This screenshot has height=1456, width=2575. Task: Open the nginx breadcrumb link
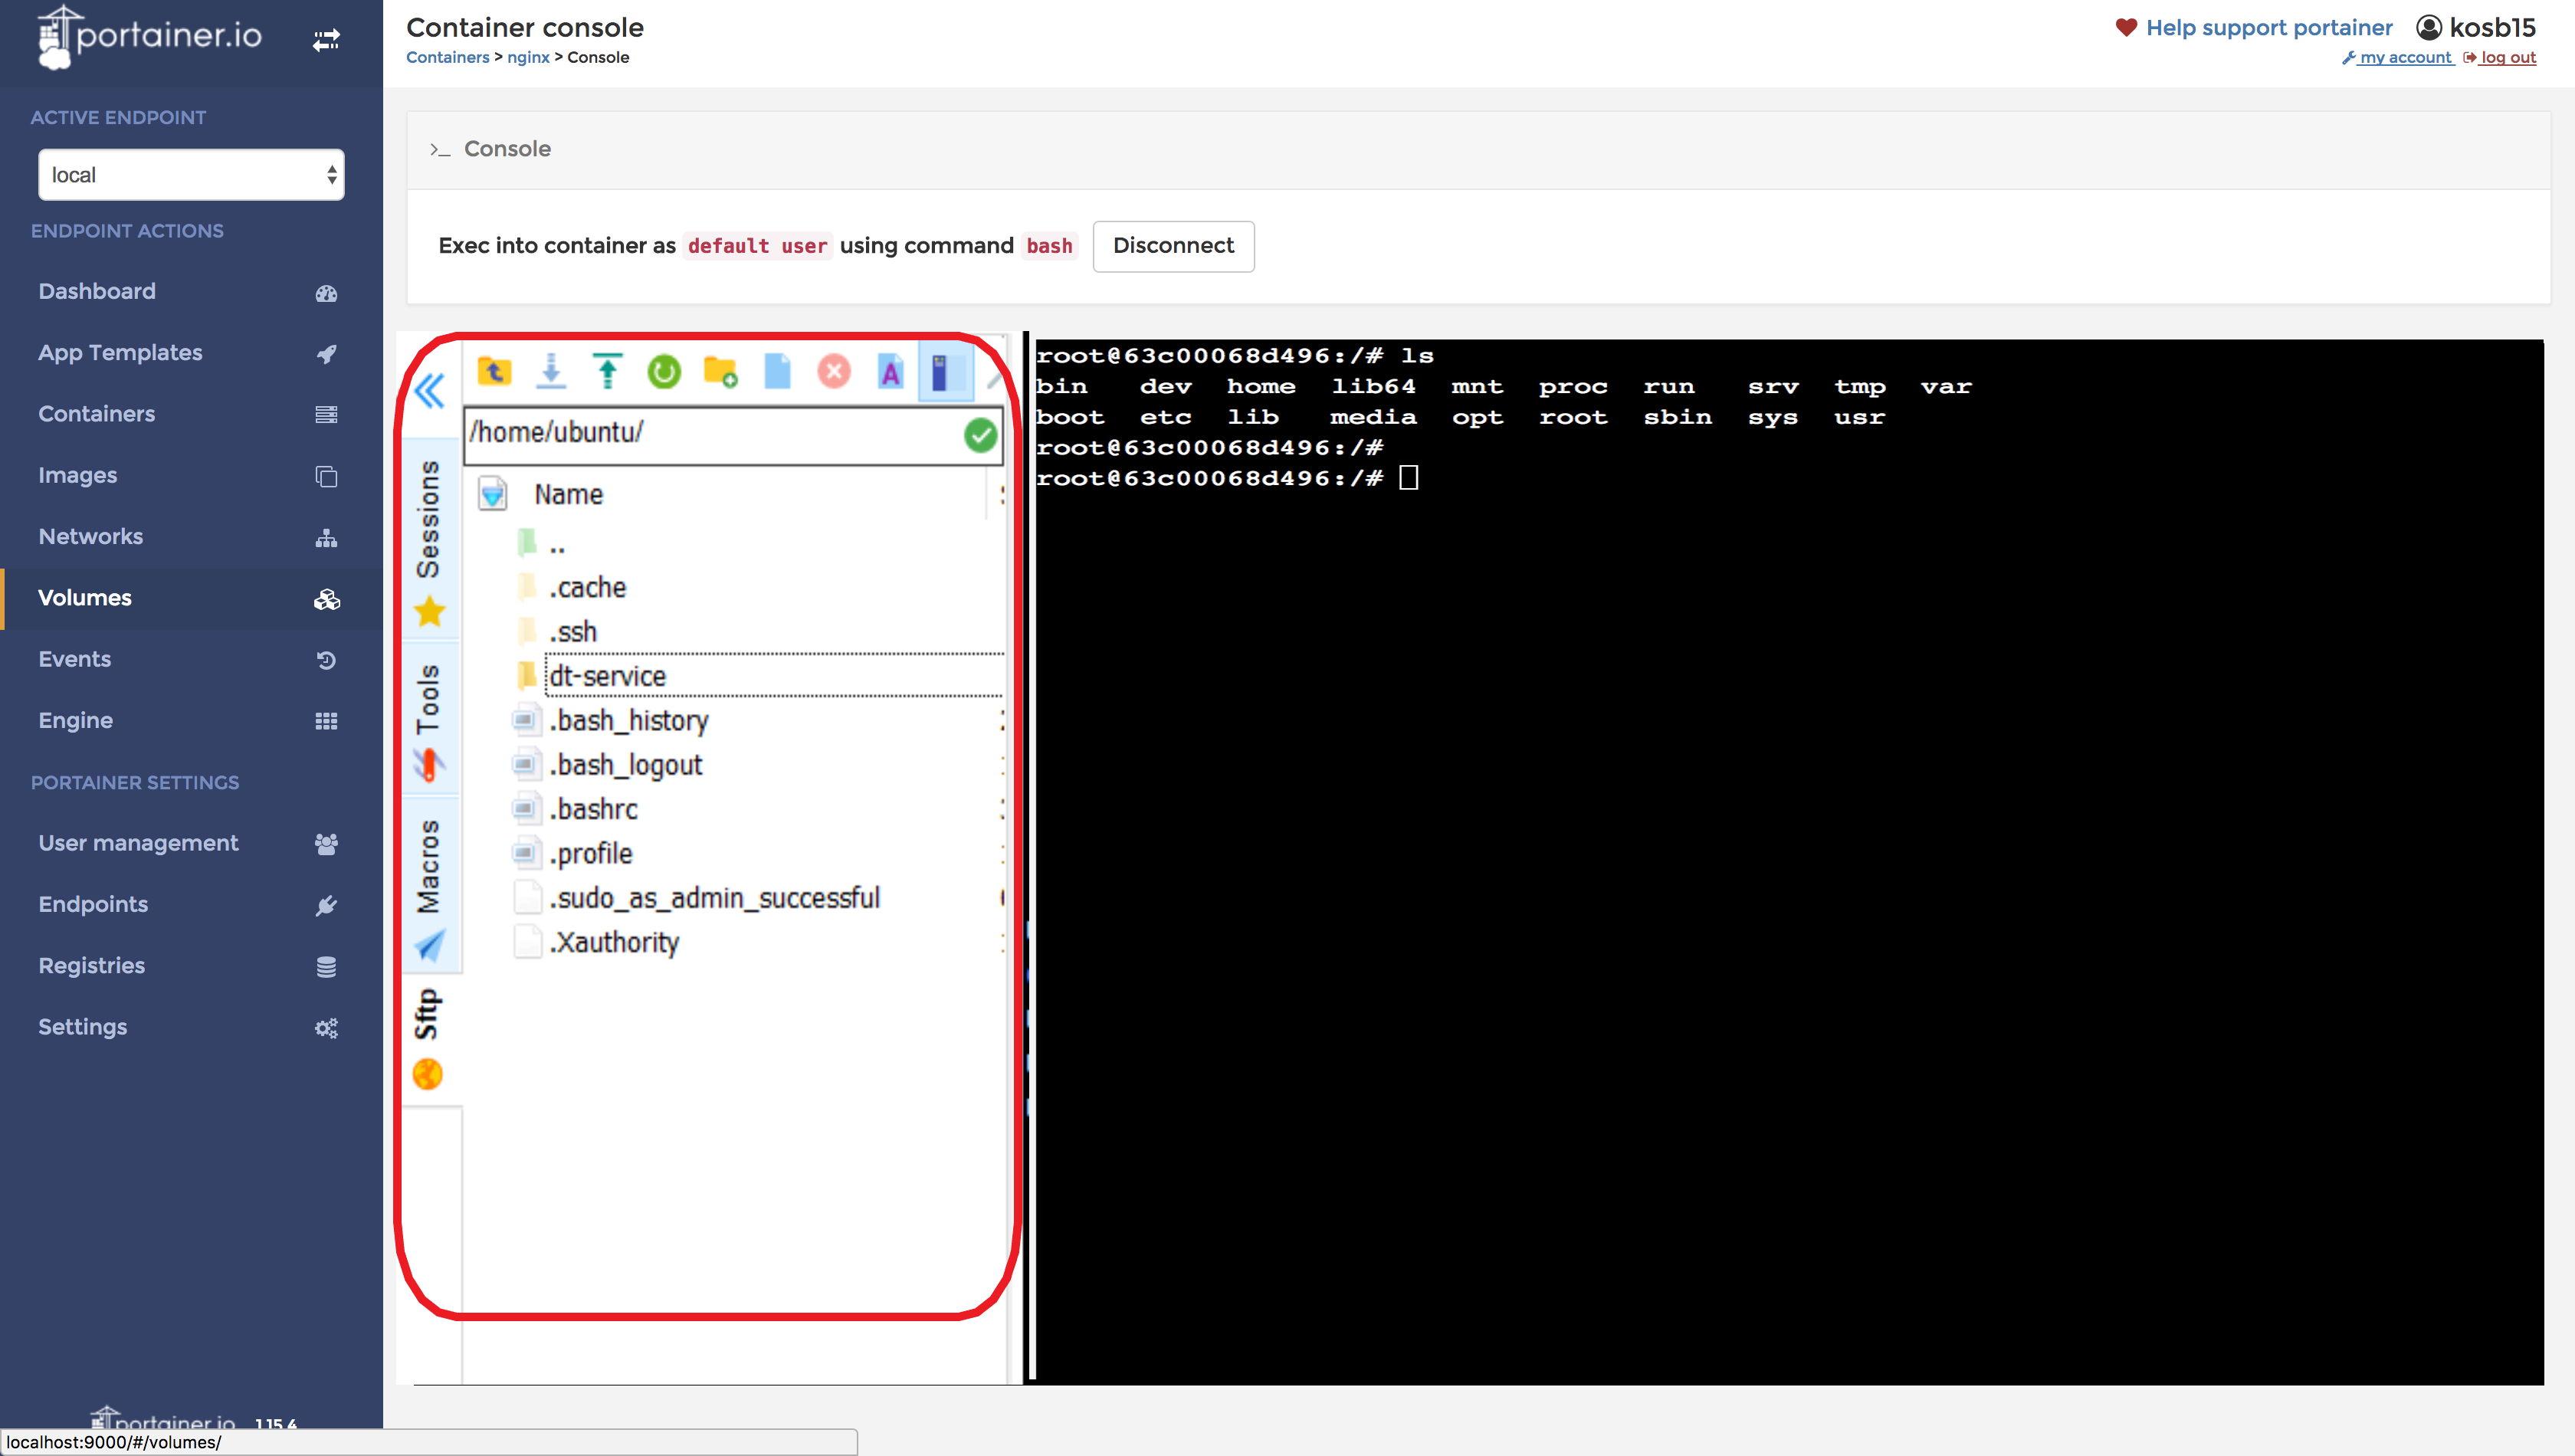(528, 57)
